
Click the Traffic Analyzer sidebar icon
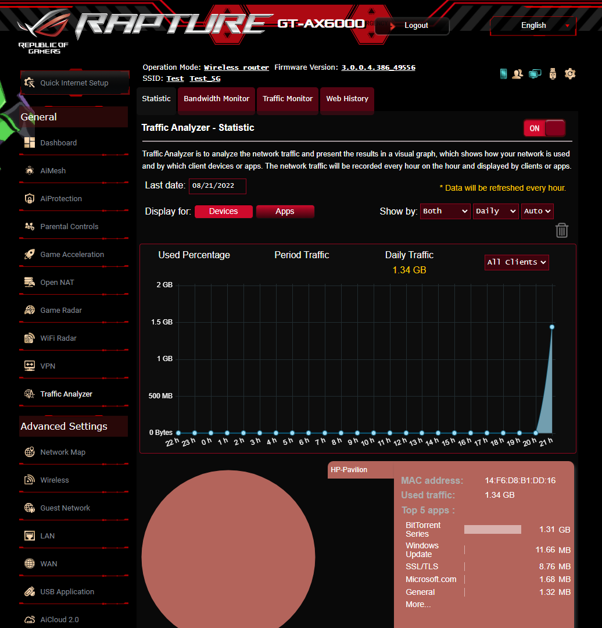tap(30, 394)
